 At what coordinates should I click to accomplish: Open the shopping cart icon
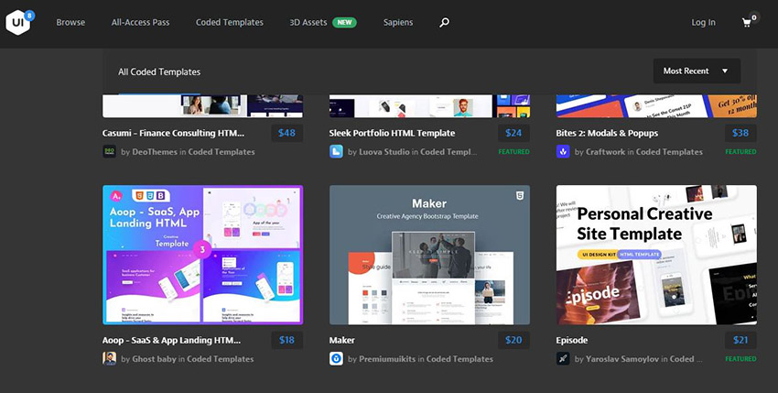(746, 23)
